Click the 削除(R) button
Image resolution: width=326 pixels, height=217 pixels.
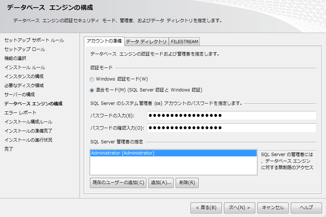click(x=187, y=183)
